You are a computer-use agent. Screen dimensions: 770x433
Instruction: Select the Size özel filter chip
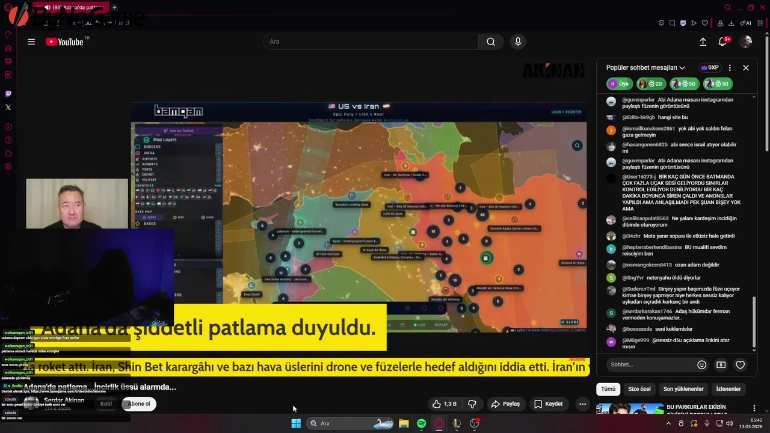639,389
